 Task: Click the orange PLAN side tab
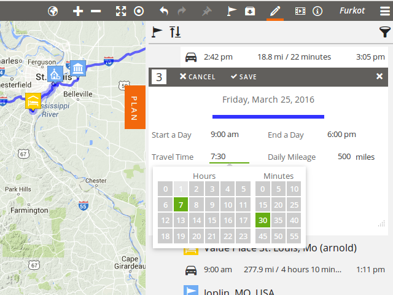[134, 108]
